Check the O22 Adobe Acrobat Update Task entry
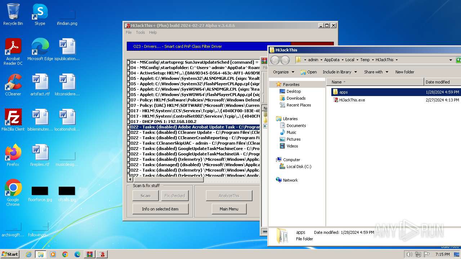The width and height of the screenshot is (461, 259). [x=129, y=127]
